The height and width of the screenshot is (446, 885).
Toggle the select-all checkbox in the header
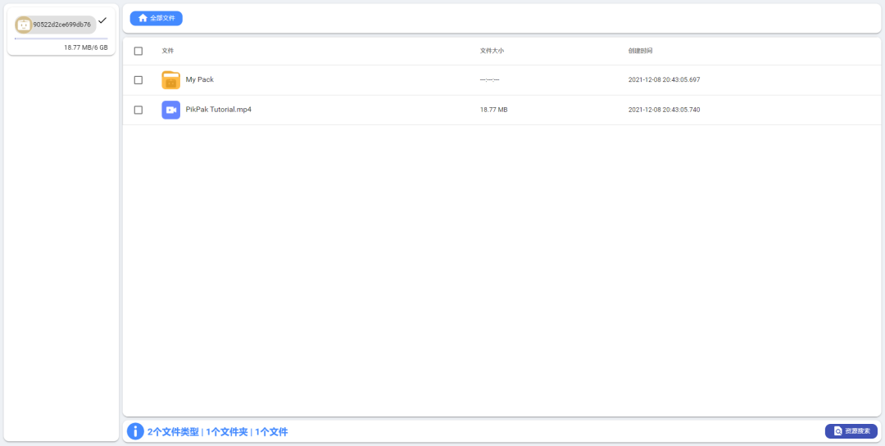(138, 51)
